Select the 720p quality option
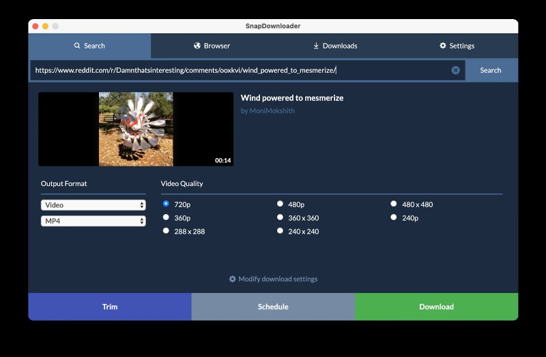 point(166,204)
